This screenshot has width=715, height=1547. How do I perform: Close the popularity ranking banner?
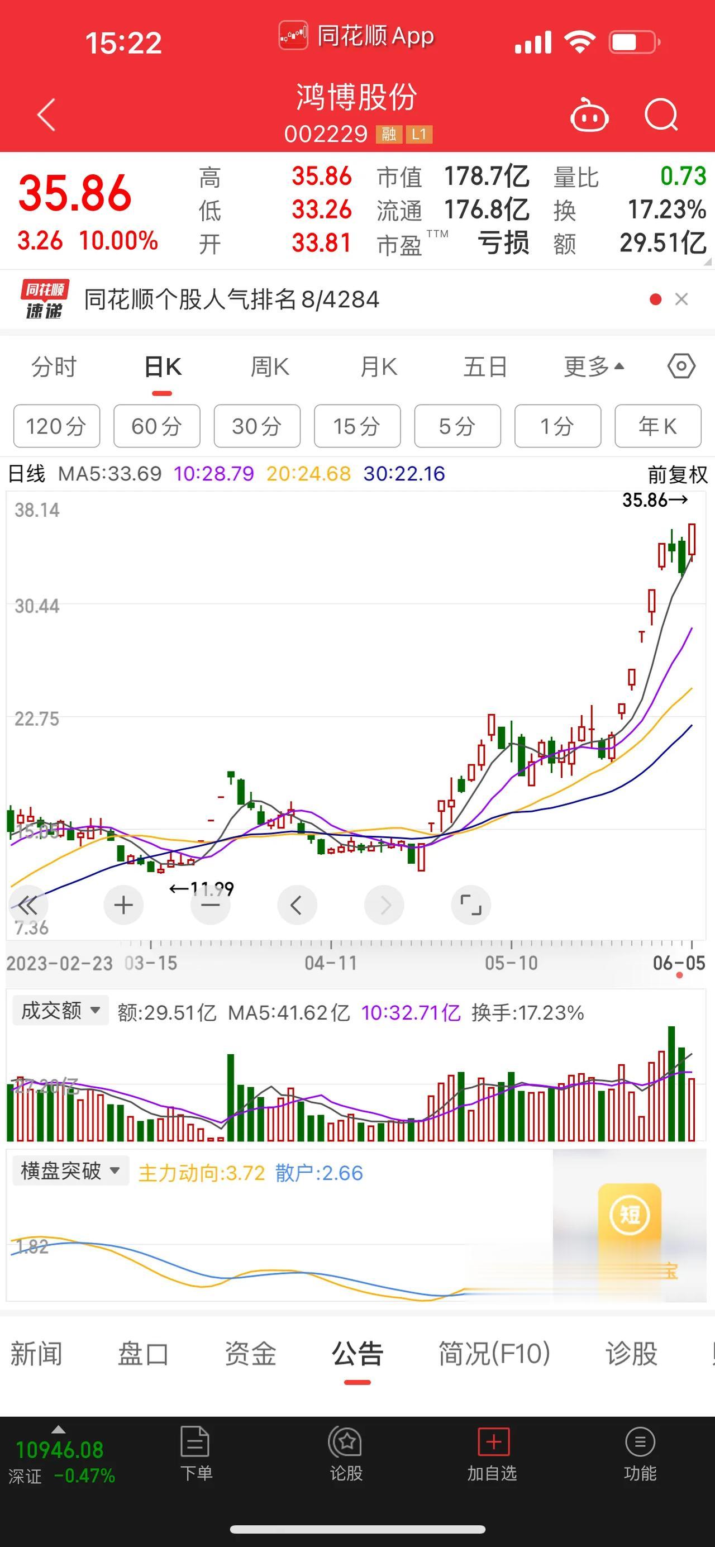point(681,299)
